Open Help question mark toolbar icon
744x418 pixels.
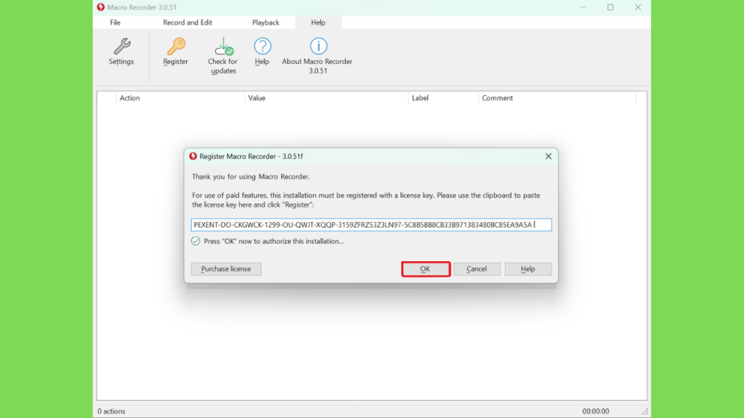262,52
